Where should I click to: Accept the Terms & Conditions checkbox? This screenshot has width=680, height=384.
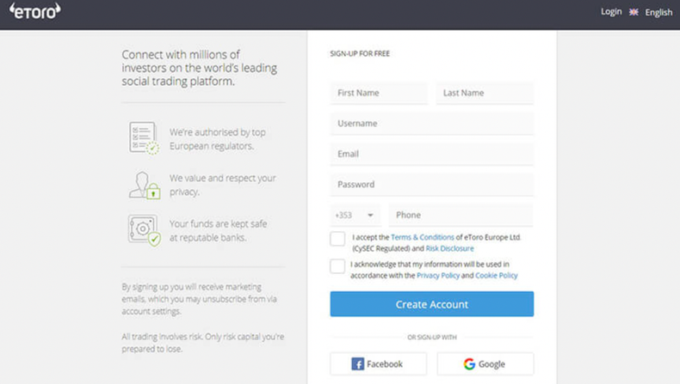pyautogui.click(x=337, y=239)
